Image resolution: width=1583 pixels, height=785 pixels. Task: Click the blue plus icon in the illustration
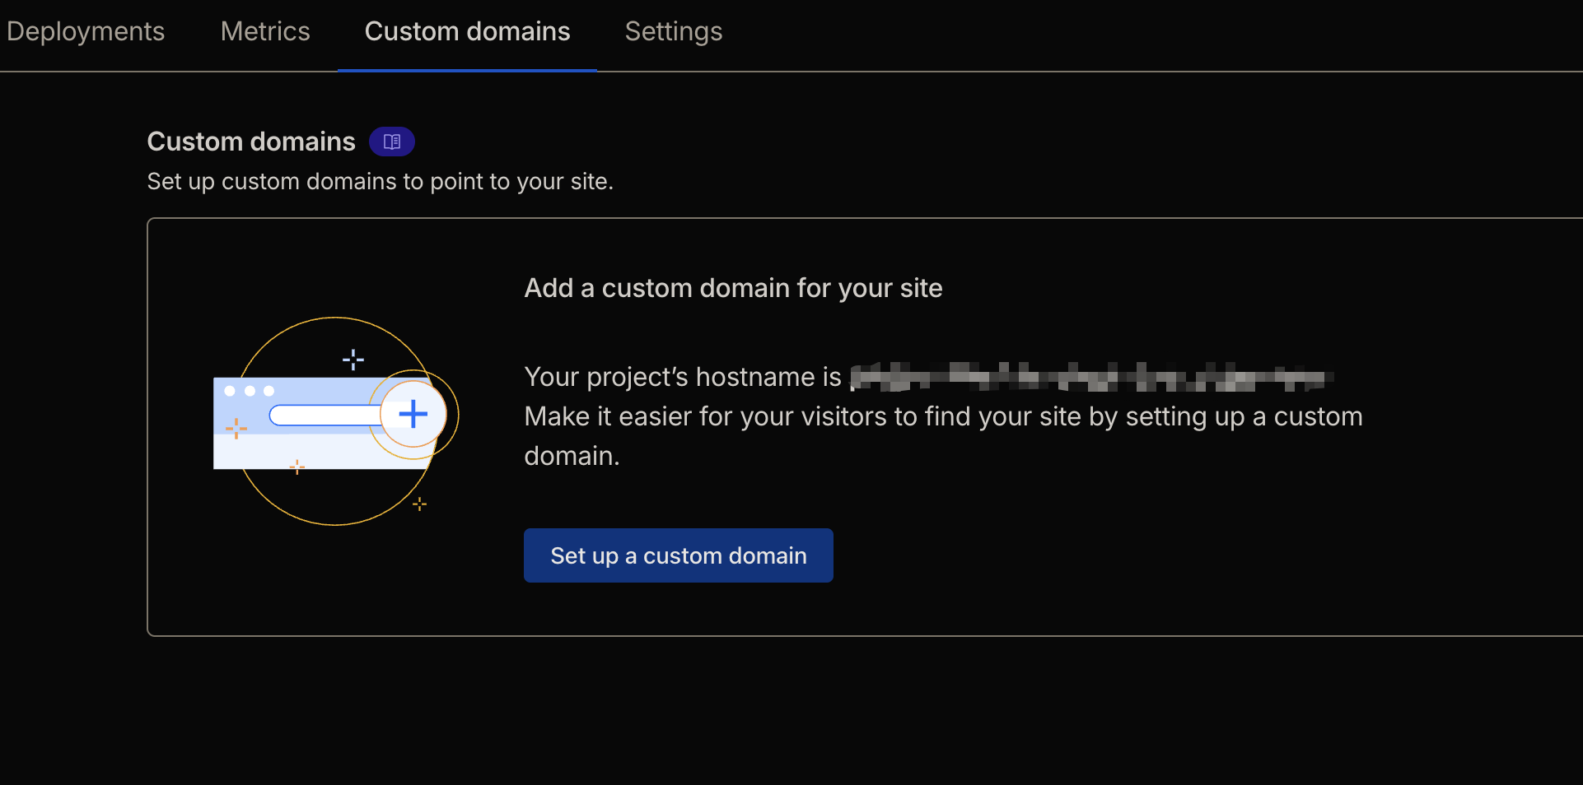[413, 414]
